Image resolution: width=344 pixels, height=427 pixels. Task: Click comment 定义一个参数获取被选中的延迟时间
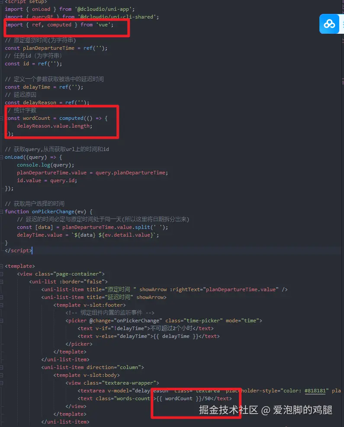coord(54,79)
